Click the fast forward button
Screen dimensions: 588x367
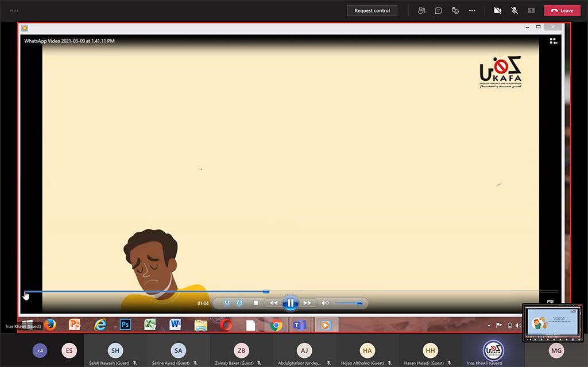[x=307, y=303]
